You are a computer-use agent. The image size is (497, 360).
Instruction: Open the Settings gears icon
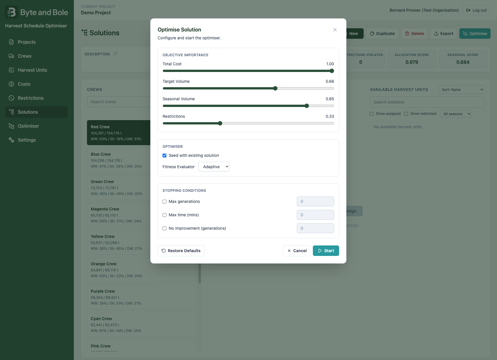pos(11,140)
